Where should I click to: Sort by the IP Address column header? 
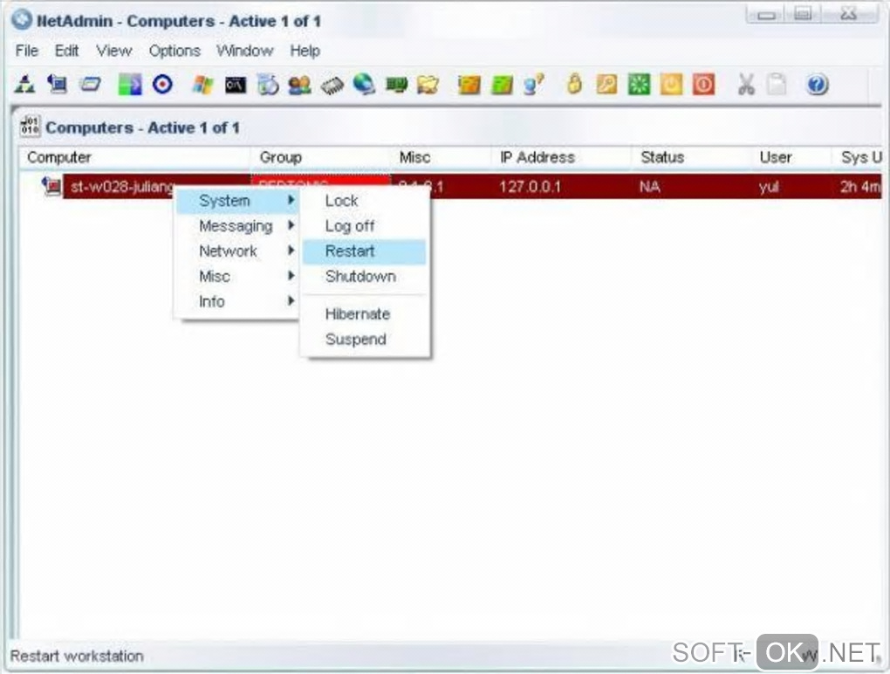pos(561,157)
